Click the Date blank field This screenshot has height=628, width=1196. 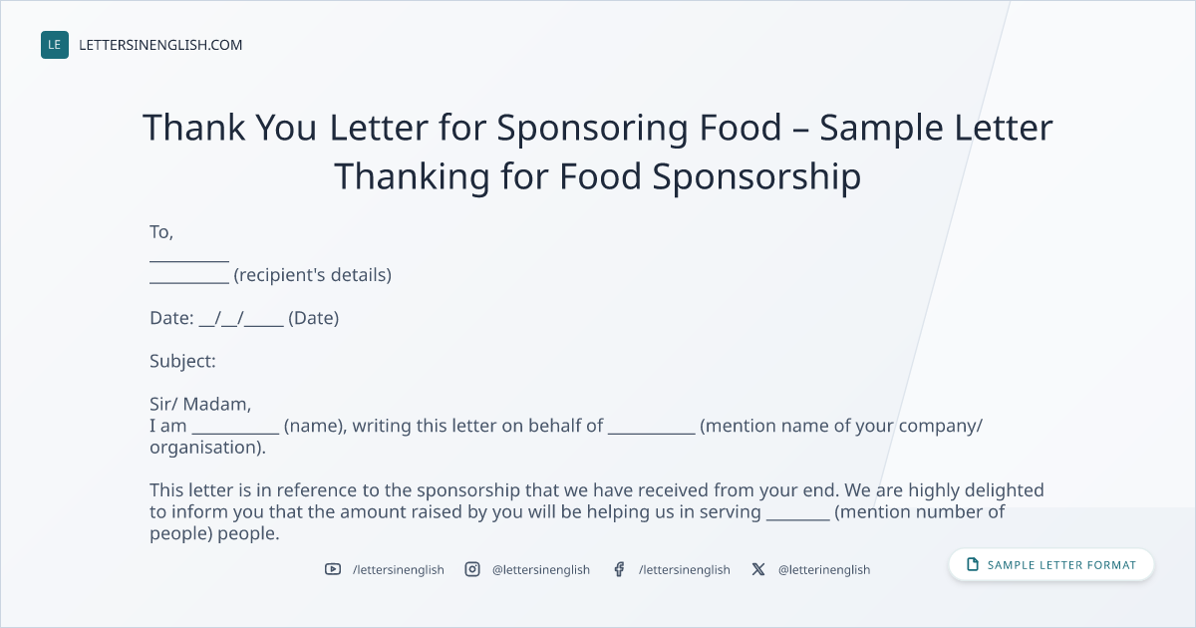point(241,320)
